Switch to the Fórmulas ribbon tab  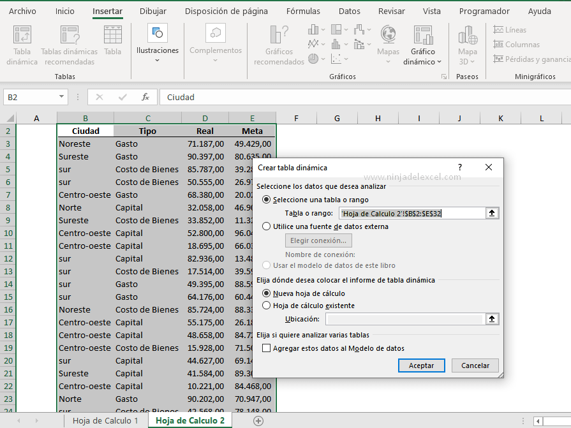pos(303,11)
